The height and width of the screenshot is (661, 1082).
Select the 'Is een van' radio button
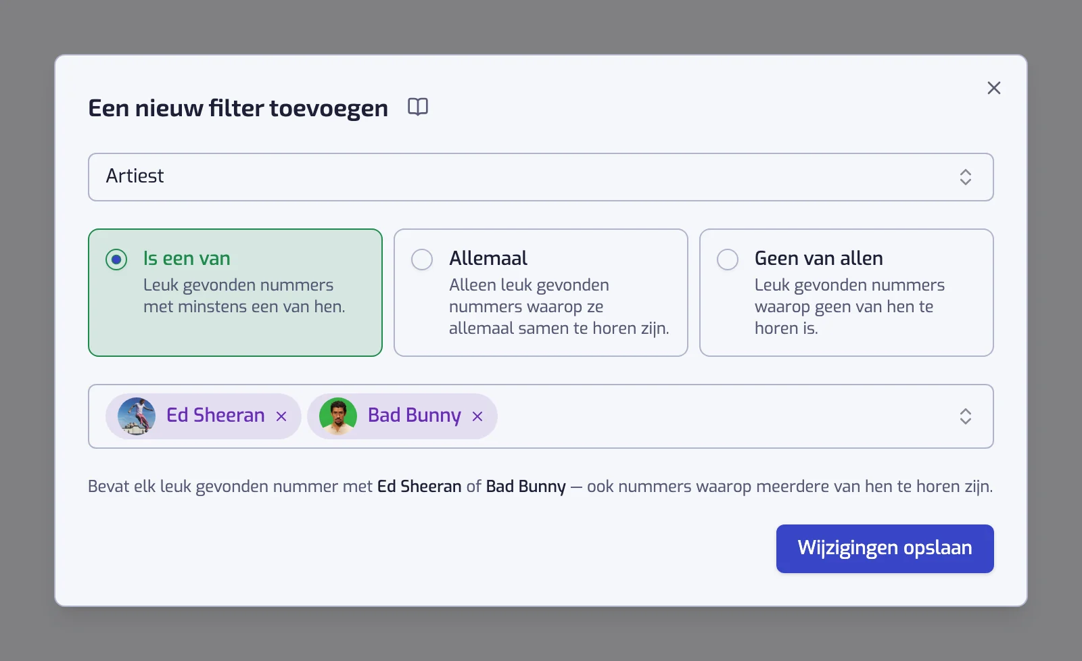[116, 260]
